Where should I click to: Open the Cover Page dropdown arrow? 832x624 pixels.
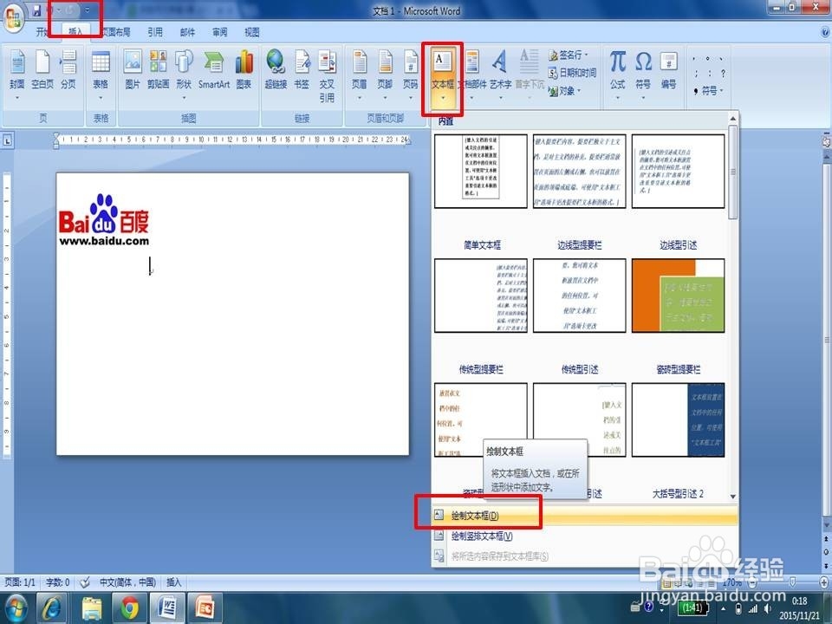tap(17, 98)
